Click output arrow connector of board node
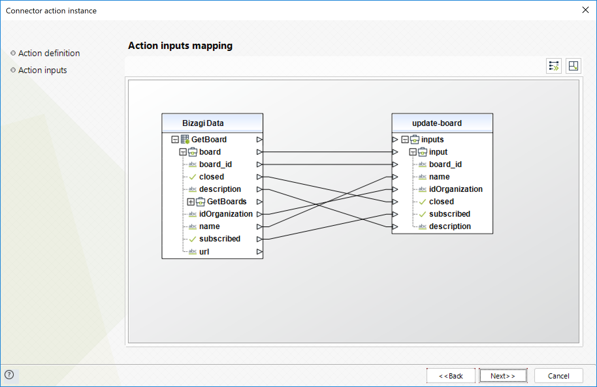 pyautogui.click(x=259, y=152)
